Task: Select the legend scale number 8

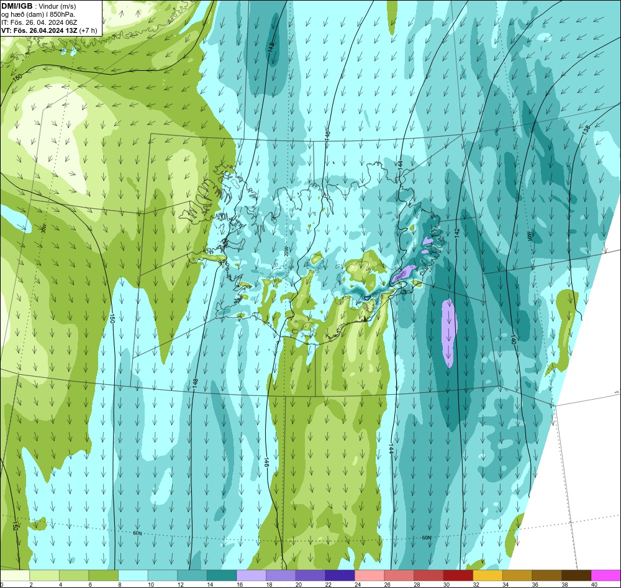Action: [x=119, y=584]
